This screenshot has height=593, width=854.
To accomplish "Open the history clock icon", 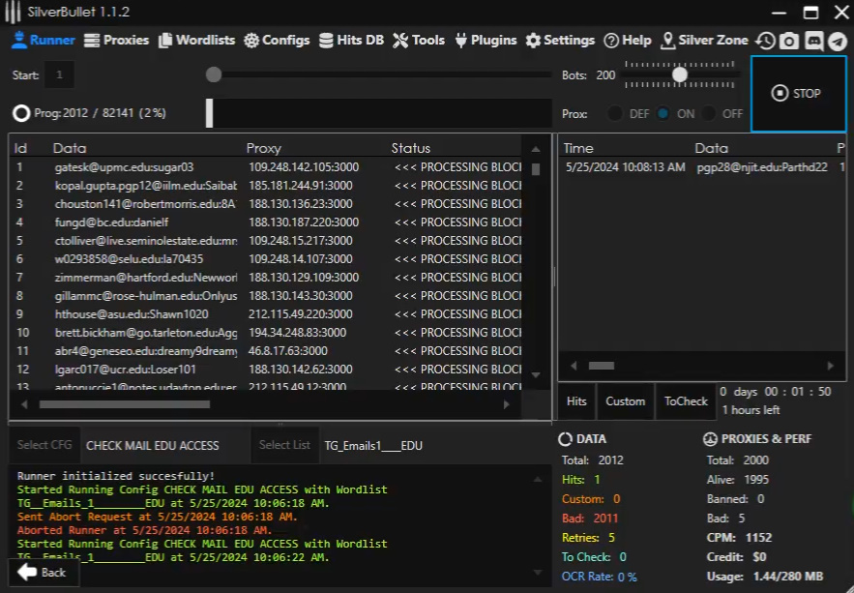I will 765,41.
